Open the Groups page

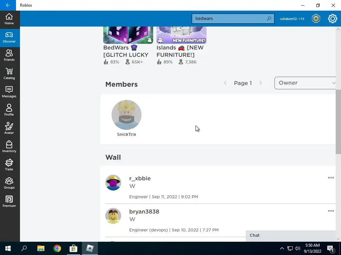coord(9,183)
